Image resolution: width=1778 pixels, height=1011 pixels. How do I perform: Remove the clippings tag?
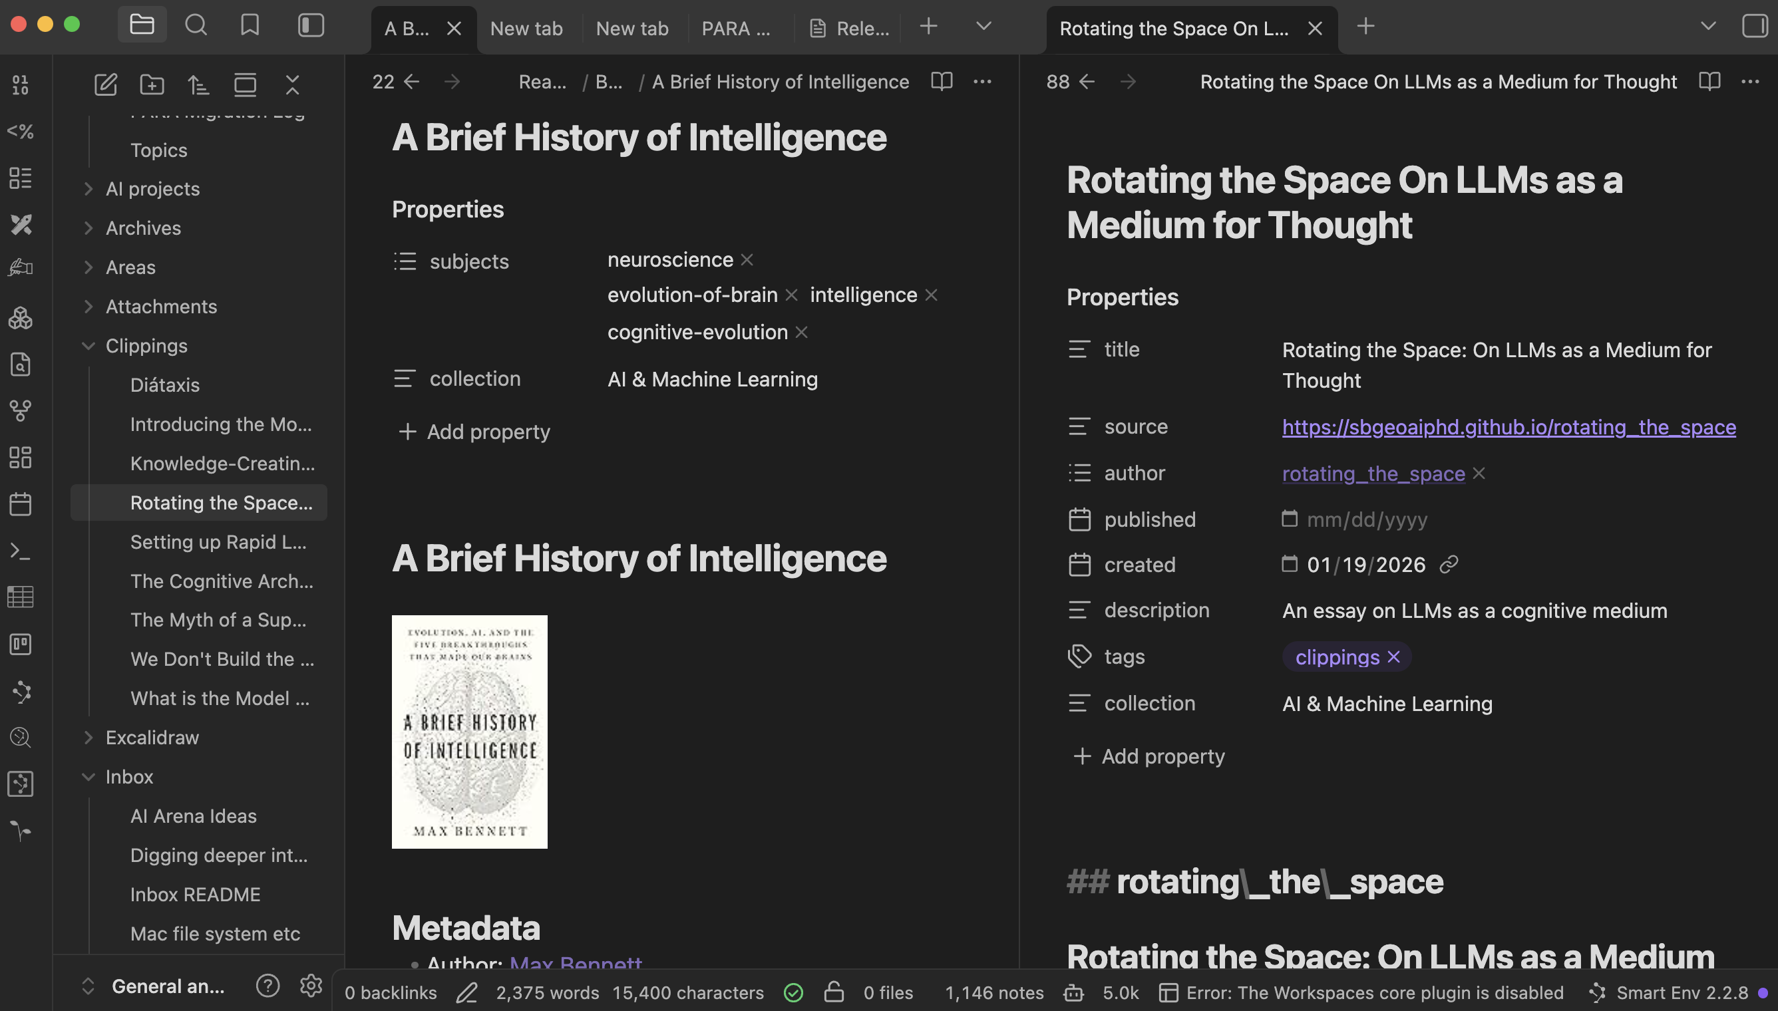pos(1393,657)
